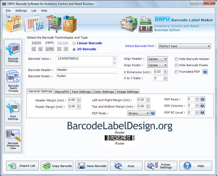Click the second linear barcode sample icon
This screenshot has width=217, height=176.
[49, 43]
